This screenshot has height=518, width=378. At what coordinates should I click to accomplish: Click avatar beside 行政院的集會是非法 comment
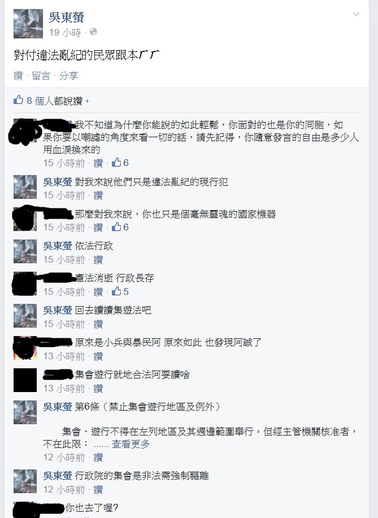25,481
